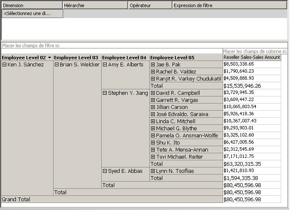This screenshot has height=210, width=290.
Task: Collapse the Stephen Y. Jiang group
Action: pos(105,93)
